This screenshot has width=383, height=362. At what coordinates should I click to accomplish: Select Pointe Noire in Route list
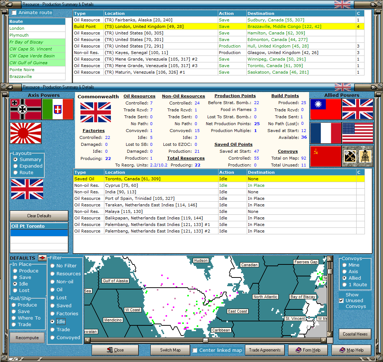[x=37, y=70]
